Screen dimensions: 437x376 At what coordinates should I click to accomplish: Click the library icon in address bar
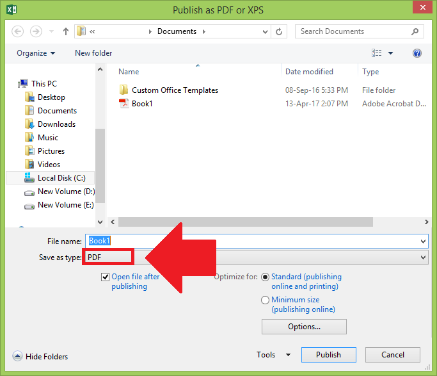tap(81, 31)
